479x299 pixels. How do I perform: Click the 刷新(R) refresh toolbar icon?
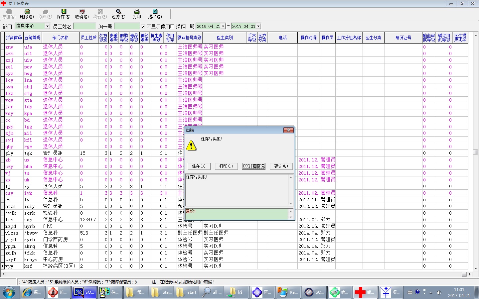click(x=100, y=14)
